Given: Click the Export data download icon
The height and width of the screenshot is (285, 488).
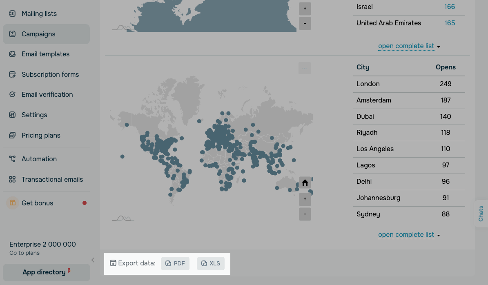Looking at the screenshot, I should (113, 263).
